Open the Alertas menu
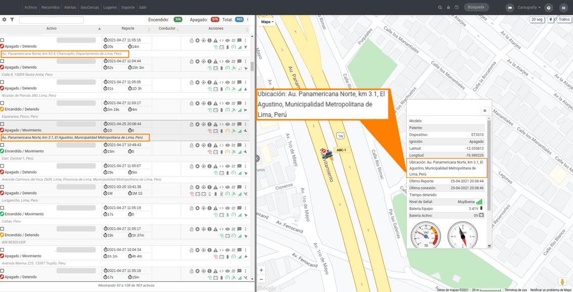 70,7
